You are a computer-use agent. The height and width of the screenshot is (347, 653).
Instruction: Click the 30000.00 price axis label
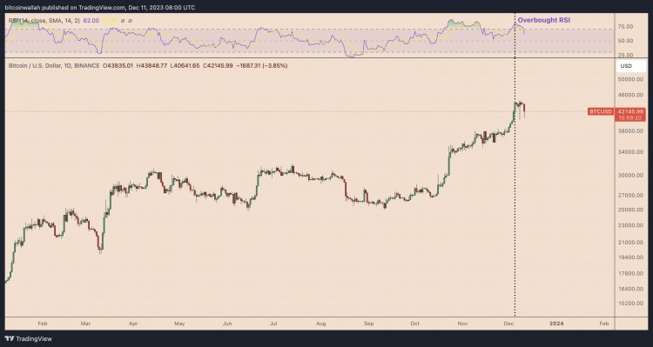click(x=631, y=175)
